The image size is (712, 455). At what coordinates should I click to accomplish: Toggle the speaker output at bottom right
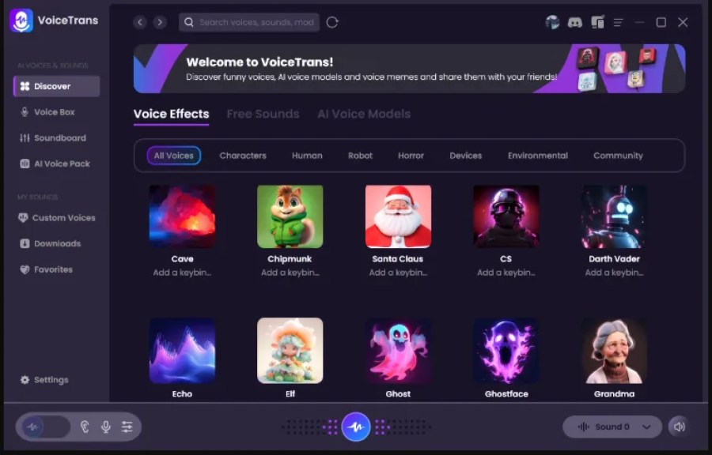(679, 426)
